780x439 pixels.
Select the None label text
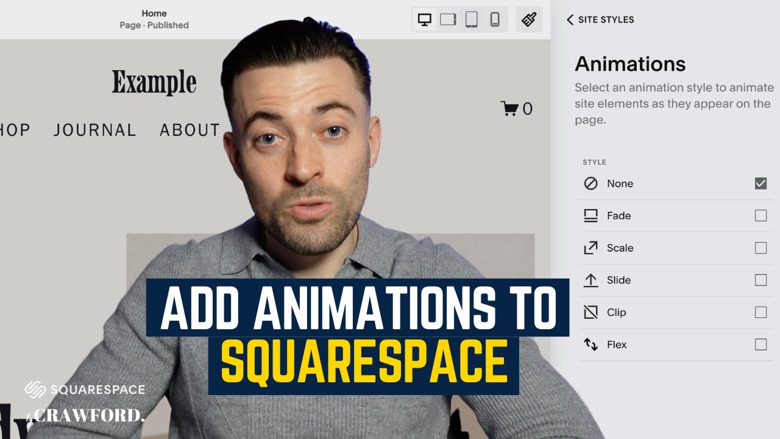(620, 184)
